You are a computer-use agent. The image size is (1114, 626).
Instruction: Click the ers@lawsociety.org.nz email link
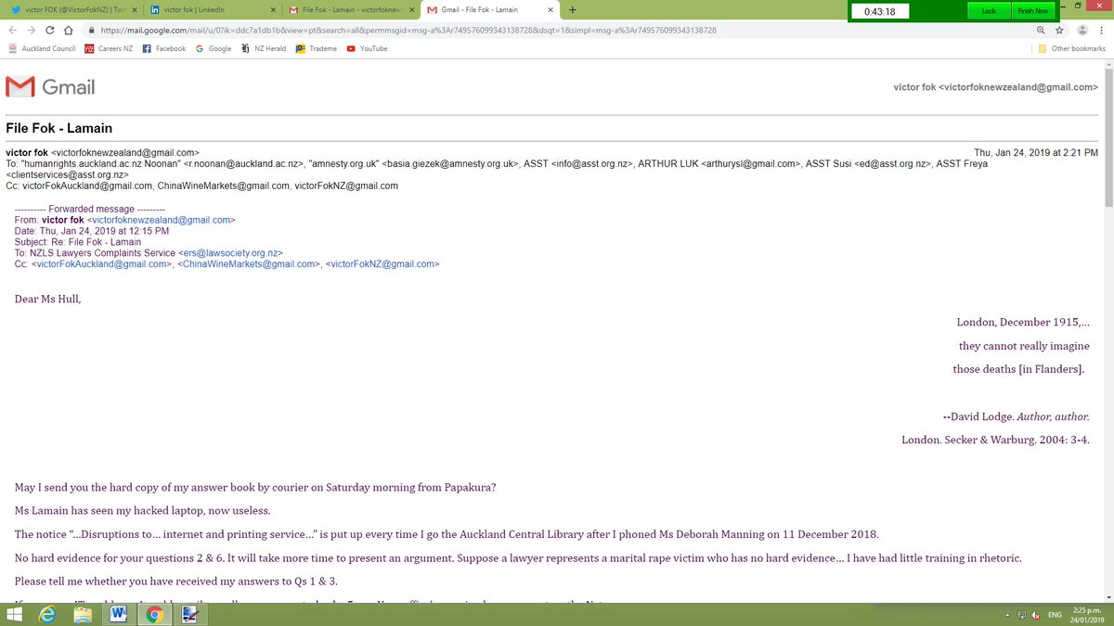click(x=230, y=252)
